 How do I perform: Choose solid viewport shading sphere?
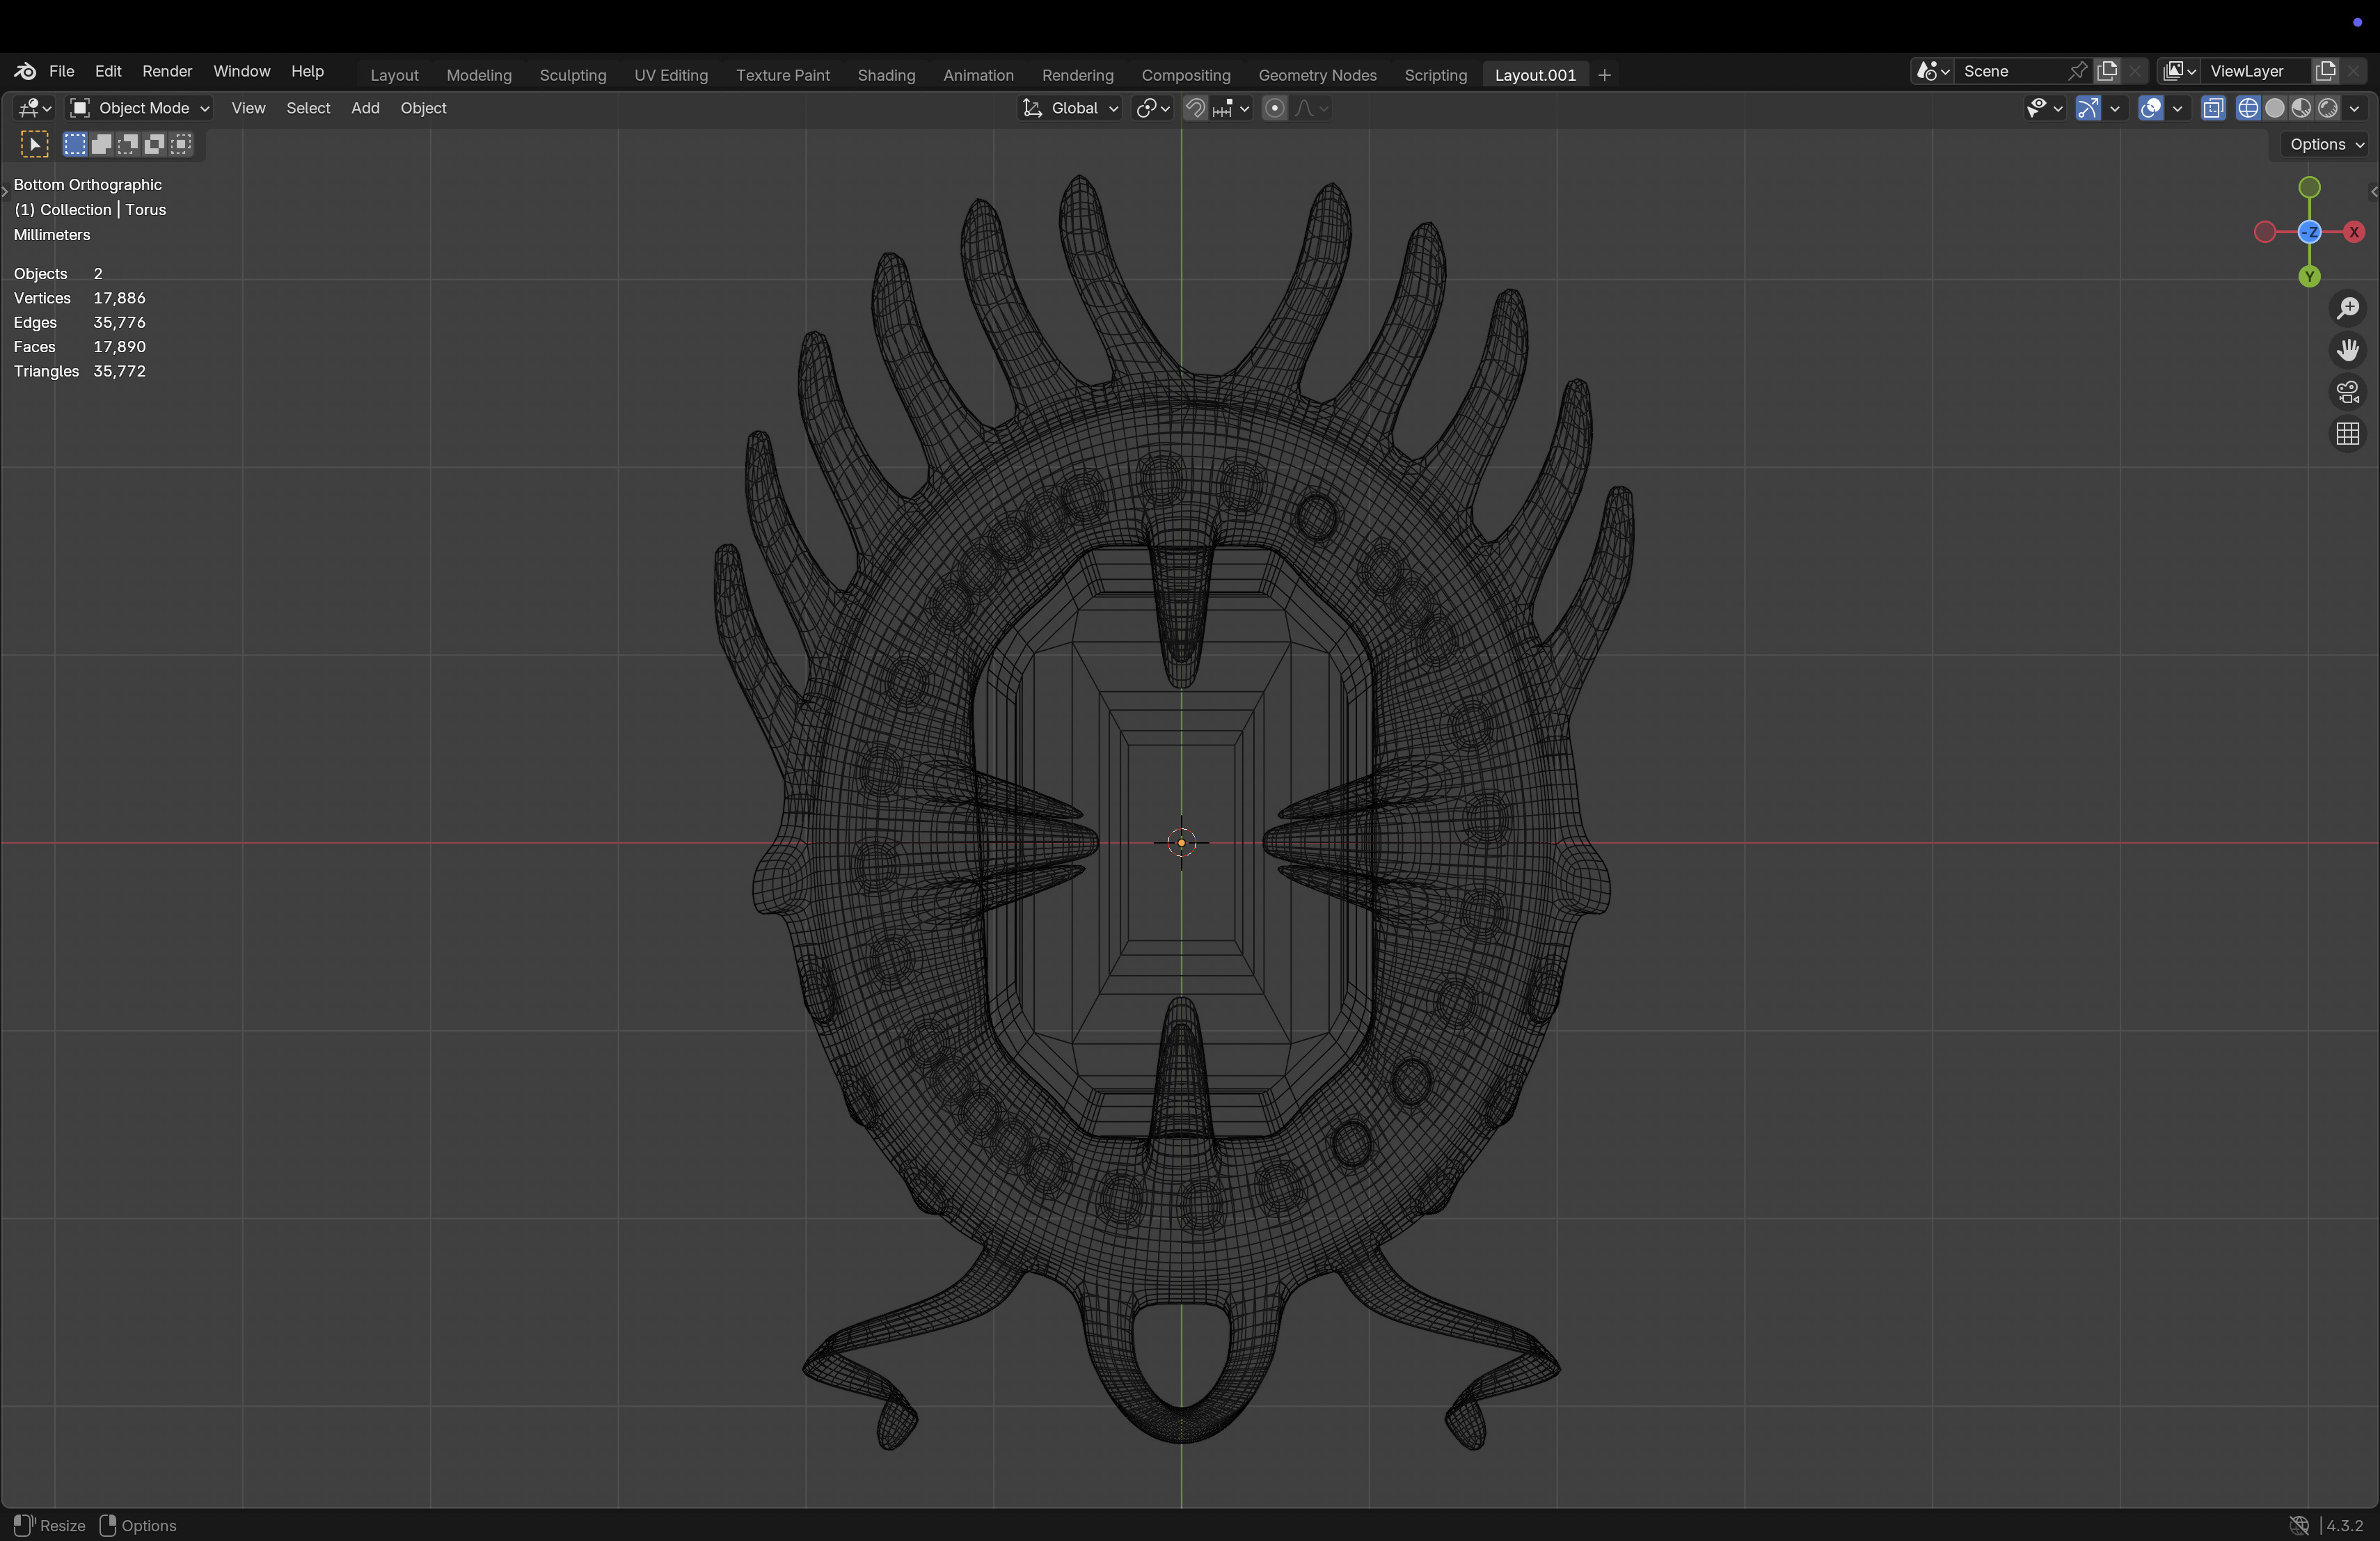[2274, 108]
